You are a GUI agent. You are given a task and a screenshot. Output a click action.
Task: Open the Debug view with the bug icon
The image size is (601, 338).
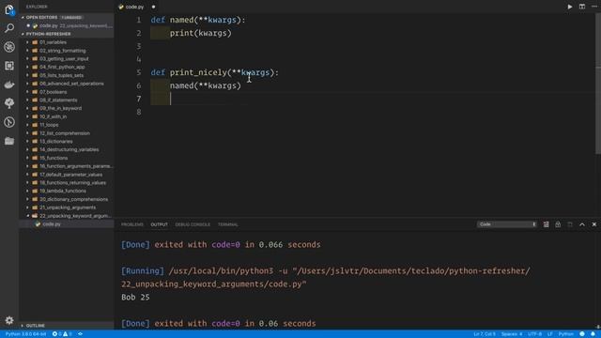pos(9,47)
